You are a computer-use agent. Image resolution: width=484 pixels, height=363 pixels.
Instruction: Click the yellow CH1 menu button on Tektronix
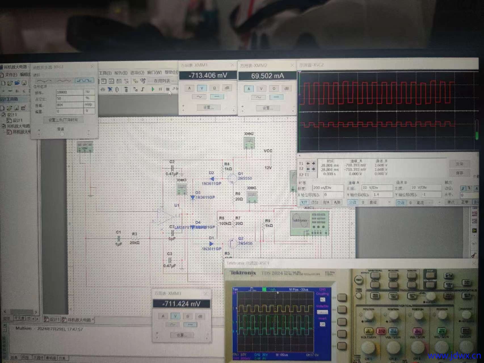pyautogui.click(x=369, y=331)
